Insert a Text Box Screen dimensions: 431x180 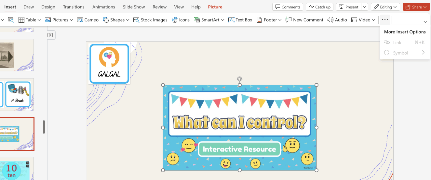pos(240,20)
